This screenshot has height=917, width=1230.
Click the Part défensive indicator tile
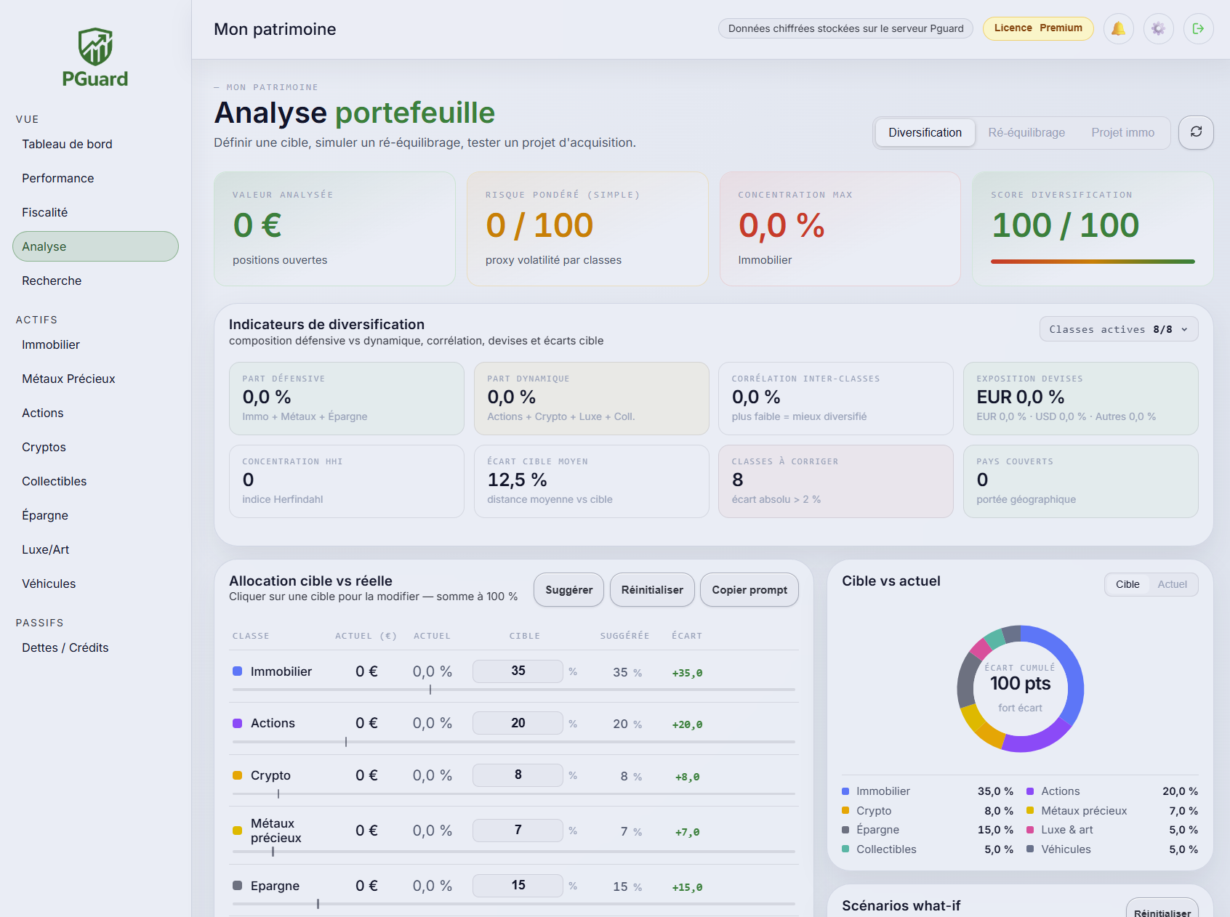(x=347, y=399)
